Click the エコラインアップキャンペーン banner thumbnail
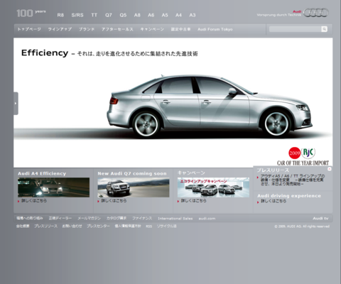 (x=213, y=187)
